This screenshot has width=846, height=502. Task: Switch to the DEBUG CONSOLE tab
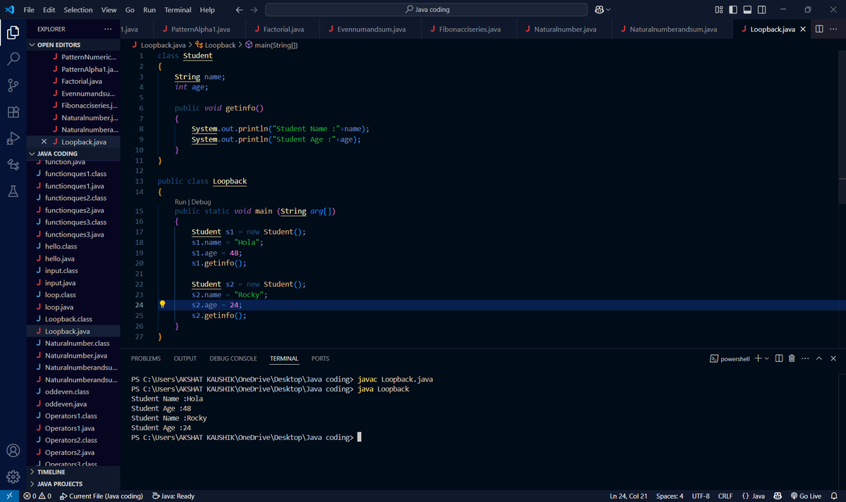233,358
